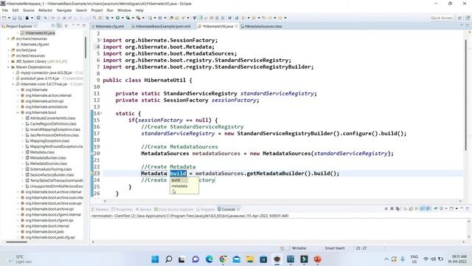Open the Refactor menu

pyautogui.click(x=46, y=10)
